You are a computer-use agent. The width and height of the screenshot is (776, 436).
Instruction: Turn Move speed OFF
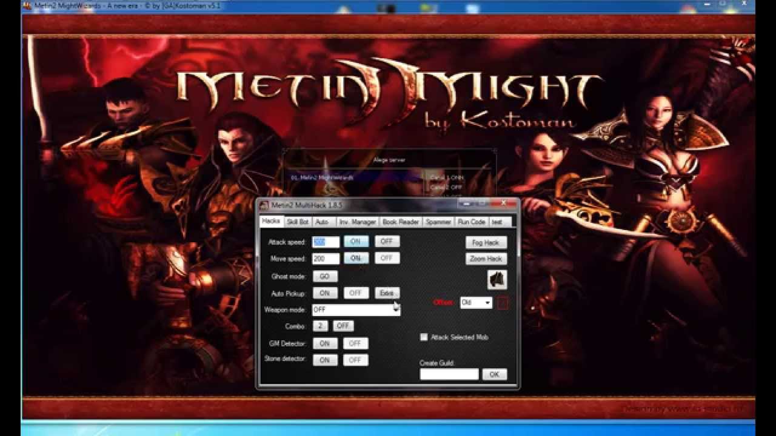pos(387,258)
